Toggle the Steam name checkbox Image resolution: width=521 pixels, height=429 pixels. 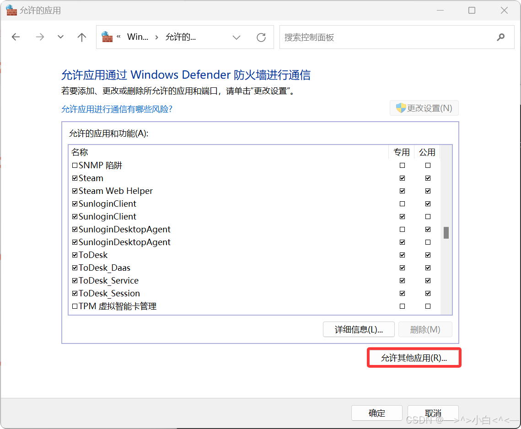75,178
